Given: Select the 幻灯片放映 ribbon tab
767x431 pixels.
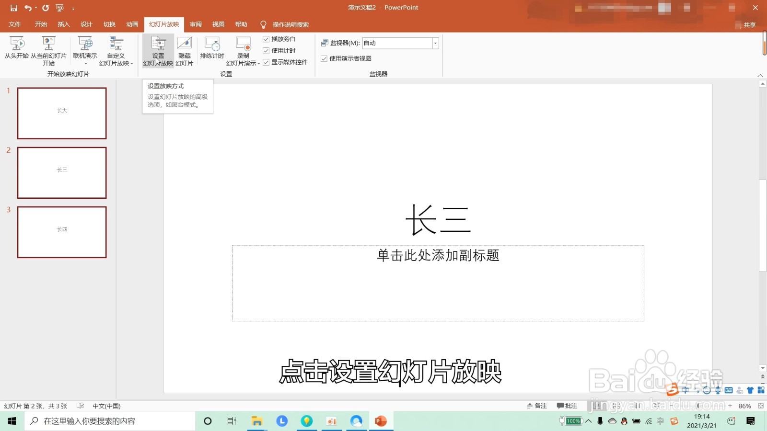Looking at the screenshot, I should point(164,24).
